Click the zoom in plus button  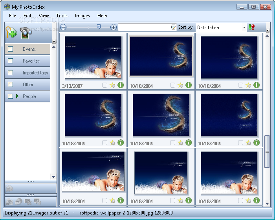point(114,27)
